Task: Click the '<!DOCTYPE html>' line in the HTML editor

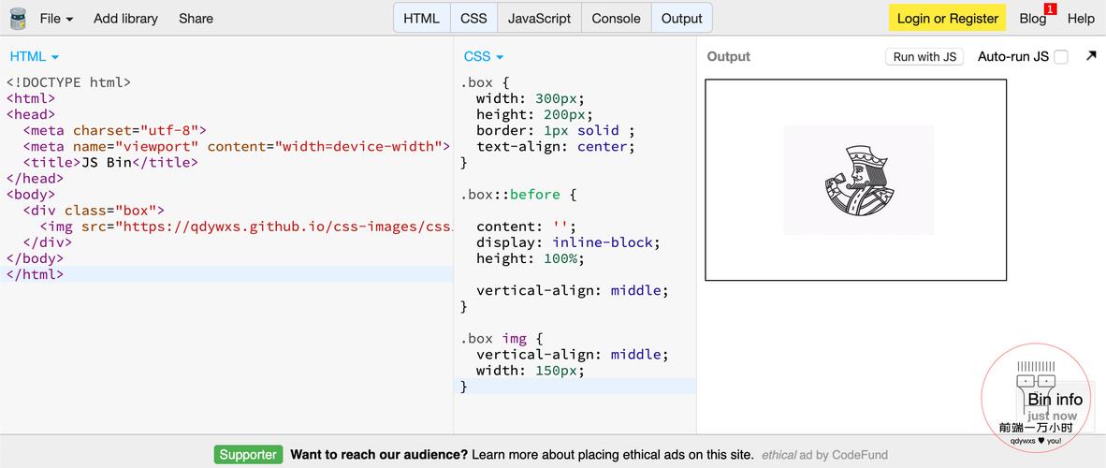Action: pos(68,81)
